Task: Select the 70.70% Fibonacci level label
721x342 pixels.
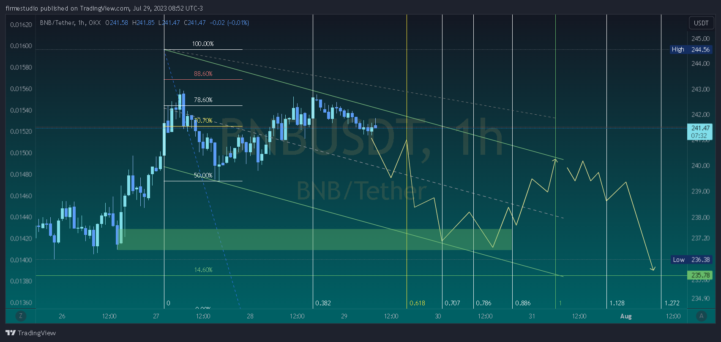Action: (203, 121)
